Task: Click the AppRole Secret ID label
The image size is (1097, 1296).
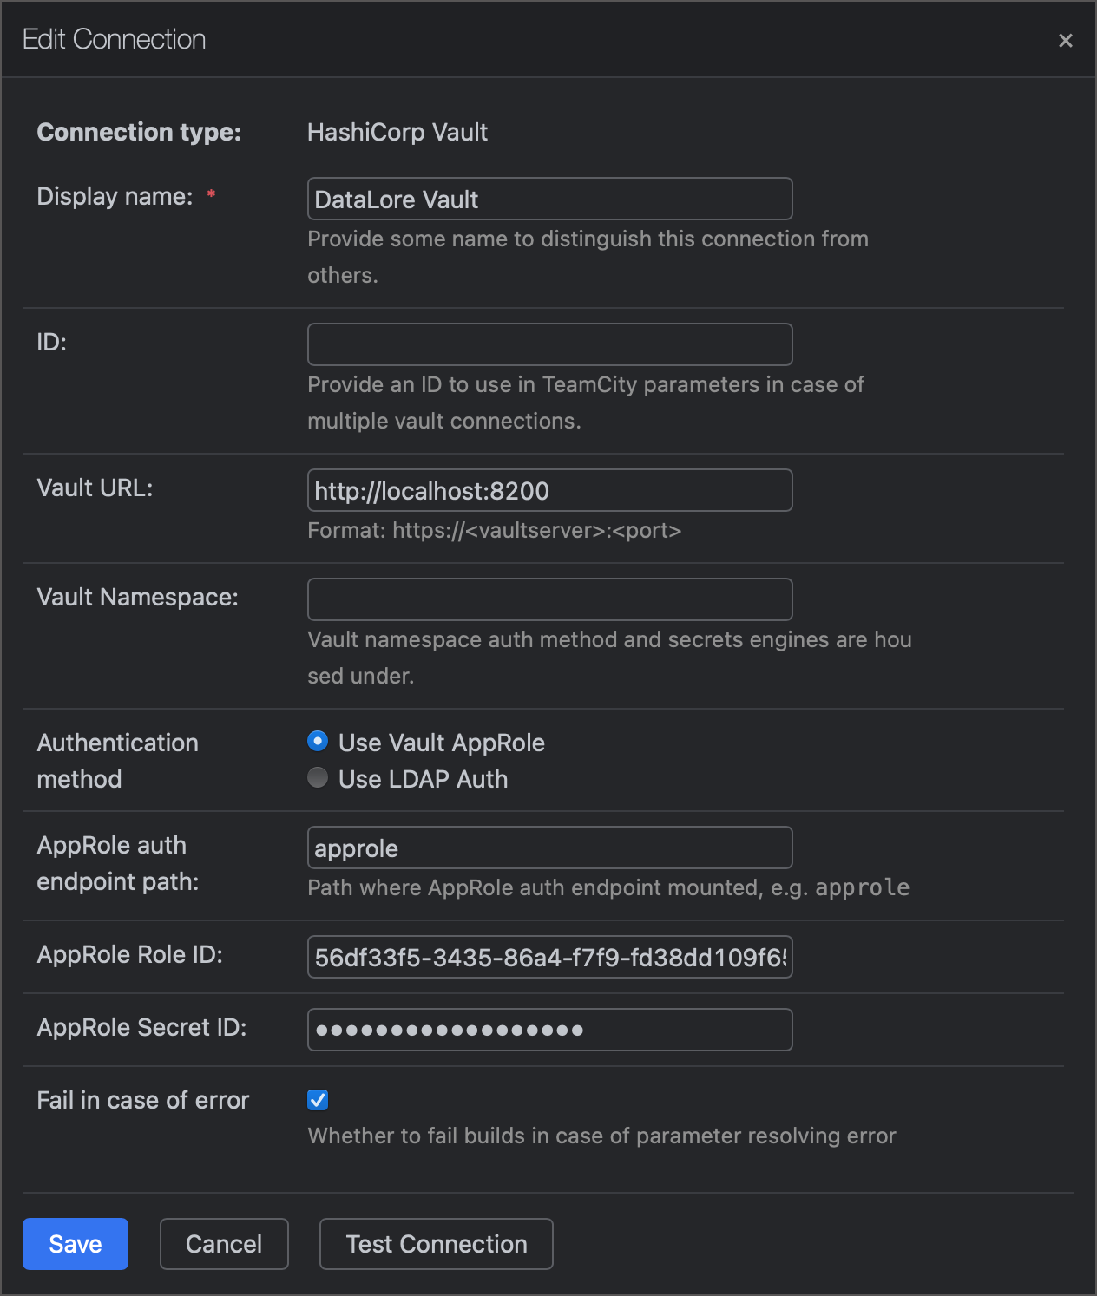Action: pyautogui.click(x=141, y=1028)
